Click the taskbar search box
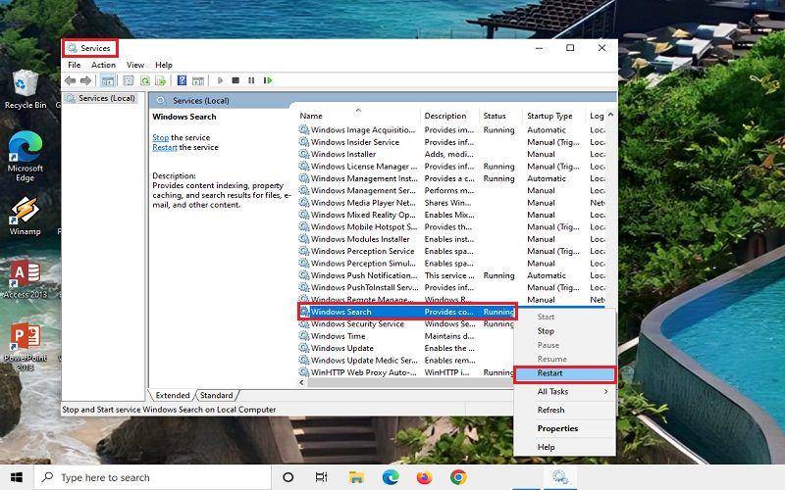785x490 pixels. coord(152,477)
